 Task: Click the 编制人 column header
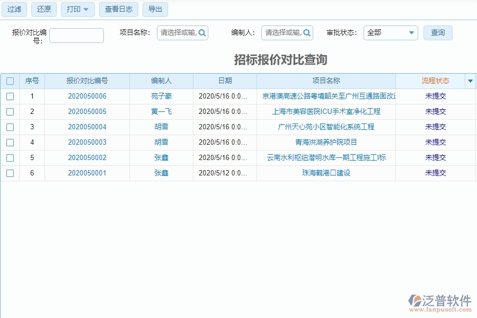161,81
